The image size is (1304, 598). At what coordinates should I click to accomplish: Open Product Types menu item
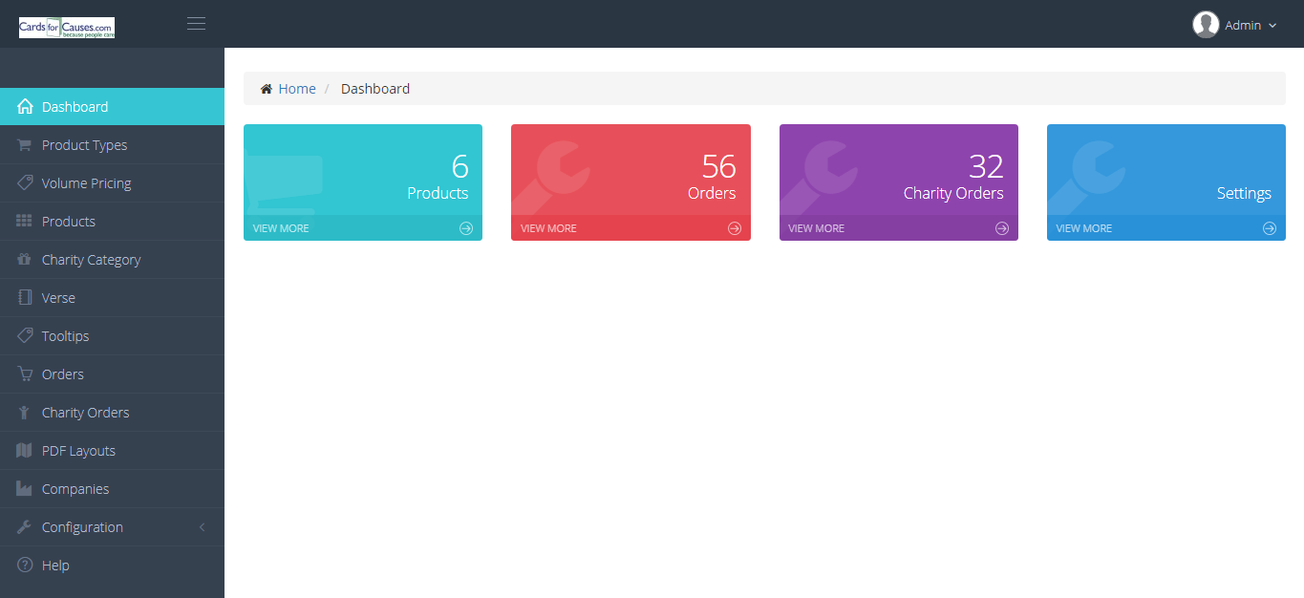(112, 145)
